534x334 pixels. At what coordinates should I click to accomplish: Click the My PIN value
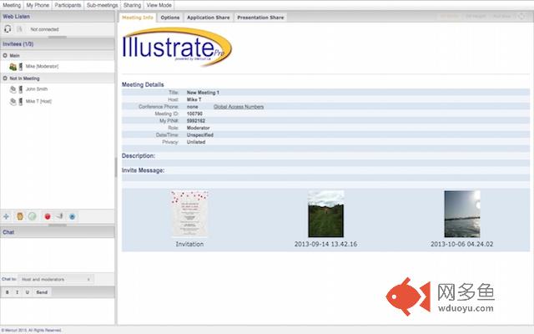(x=196, y=120)
